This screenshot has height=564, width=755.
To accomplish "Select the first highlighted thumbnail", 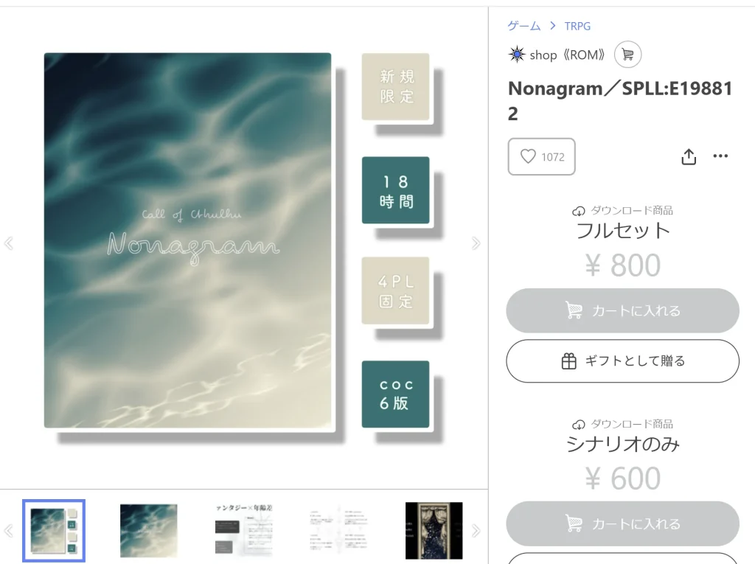I will pos(54,531).
